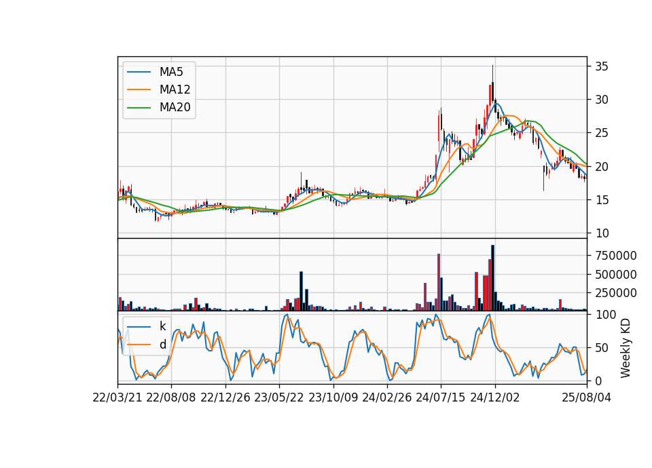The height and width of the screenshot is (468, 652).
Task: Click the 22/03/21 date axis label
Action: click(x=117, y=398)
